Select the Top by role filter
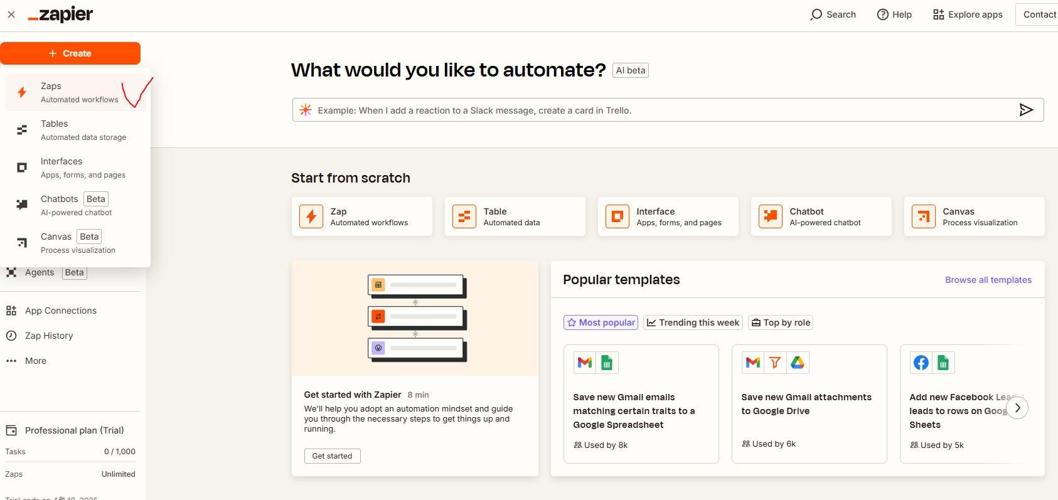Image resolution: width=1058 pixels, height=500 pixels. [781, 322]
